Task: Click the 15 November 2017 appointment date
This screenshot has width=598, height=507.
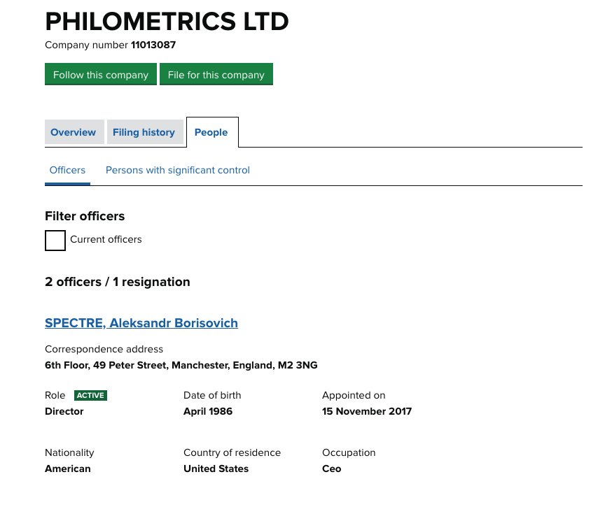Action: click(367, 411)
